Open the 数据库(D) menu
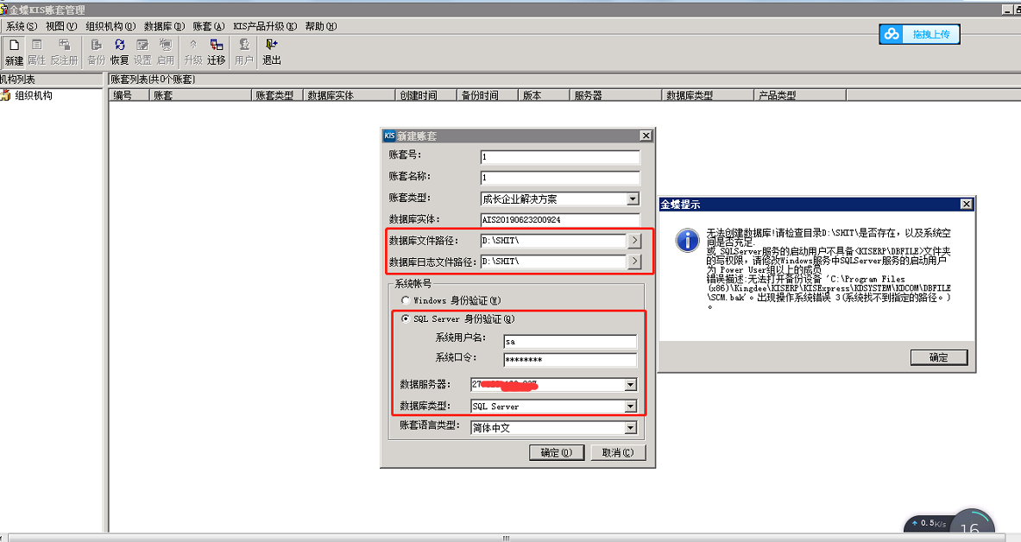The width and height of the screenshot is (1021, 542). 164,26
